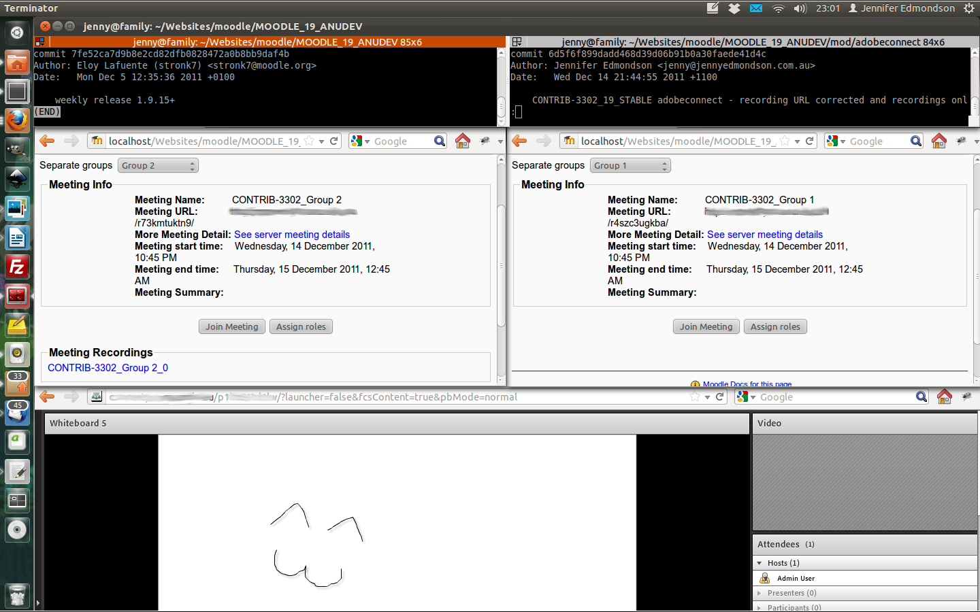Open the Wi-Fi network indicator
Screen dimensions: 980x612
click(x=779, y=8)
